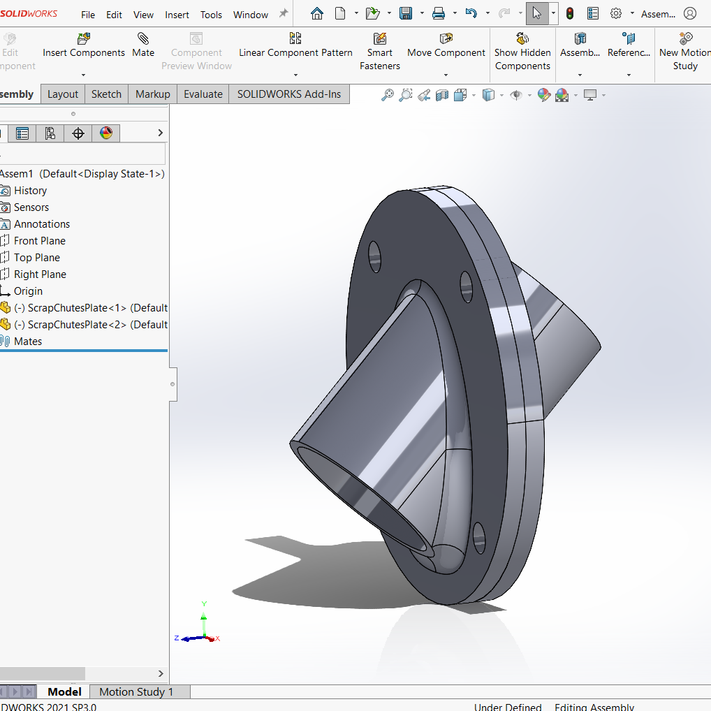Toggle the Hide/Show Items eye icon
The width and height of the screenshot is (711, 711).
(x=516, y=95)
